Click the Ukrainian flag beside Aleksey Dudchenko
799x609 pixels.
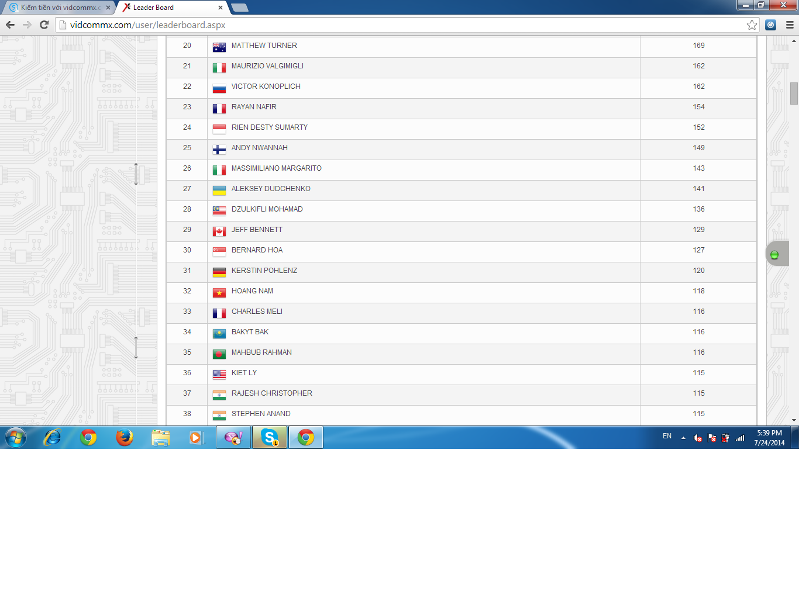(219, 191)
